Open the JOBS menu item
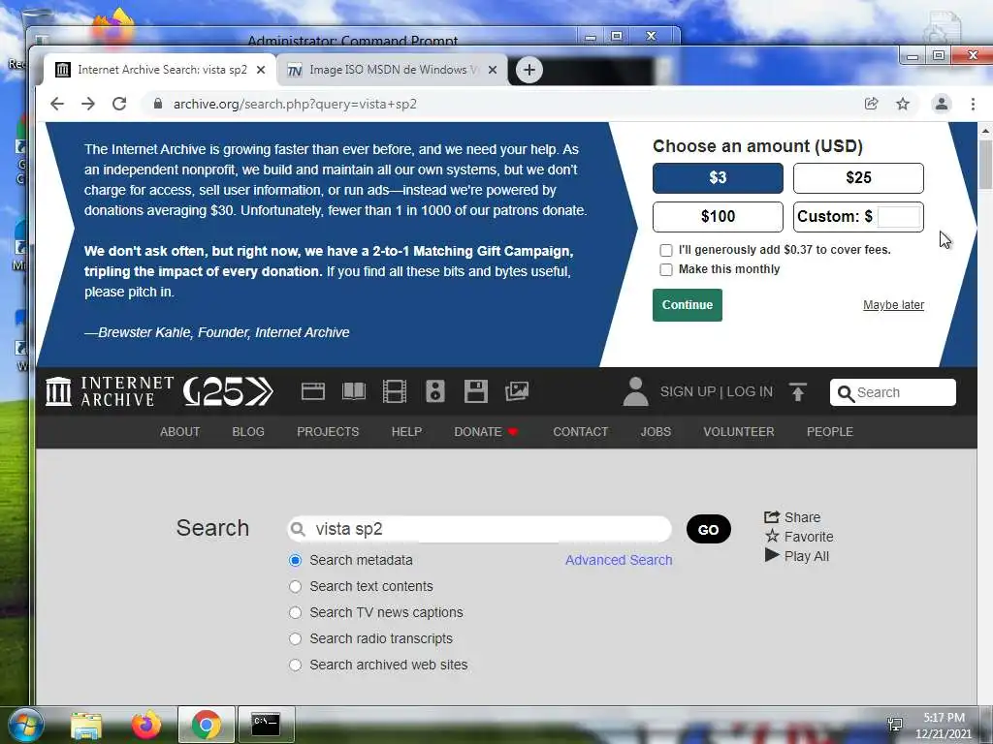The width and height of the screenshot is (993, 744). coord(656,431)
